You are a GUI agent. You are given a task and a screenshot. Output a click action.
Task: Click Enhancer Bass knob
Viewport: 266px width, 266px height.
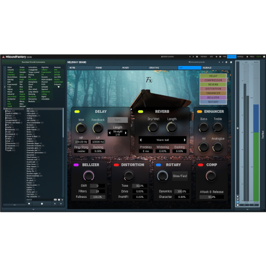(x=203, y=127)
